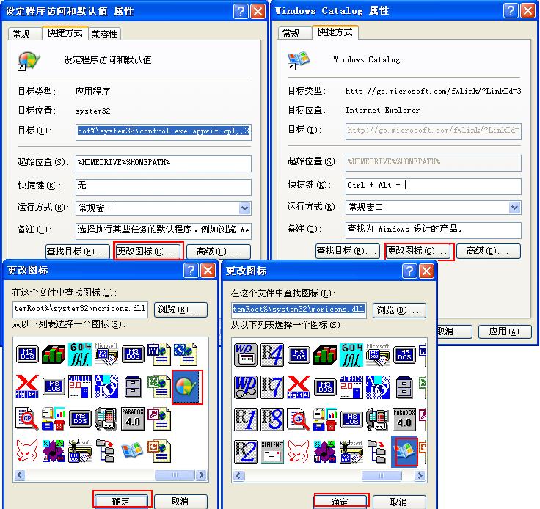Click 取消 in left 更改图标 dialog

click(180, 501)
